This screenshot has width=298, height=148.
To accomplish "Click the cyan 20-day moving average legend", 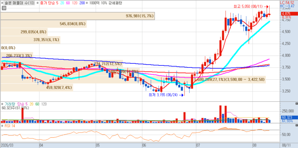I will point(62,3).
